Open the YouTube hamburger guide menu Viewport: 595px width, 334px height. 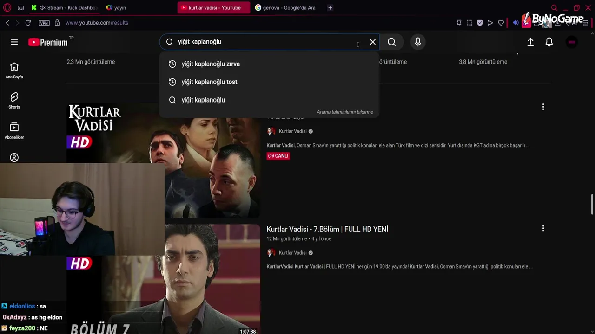14,42
